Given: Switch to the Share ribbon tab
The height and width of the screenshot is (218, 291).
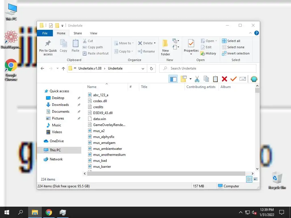Looking at the screenshot, I should (78, 33).
